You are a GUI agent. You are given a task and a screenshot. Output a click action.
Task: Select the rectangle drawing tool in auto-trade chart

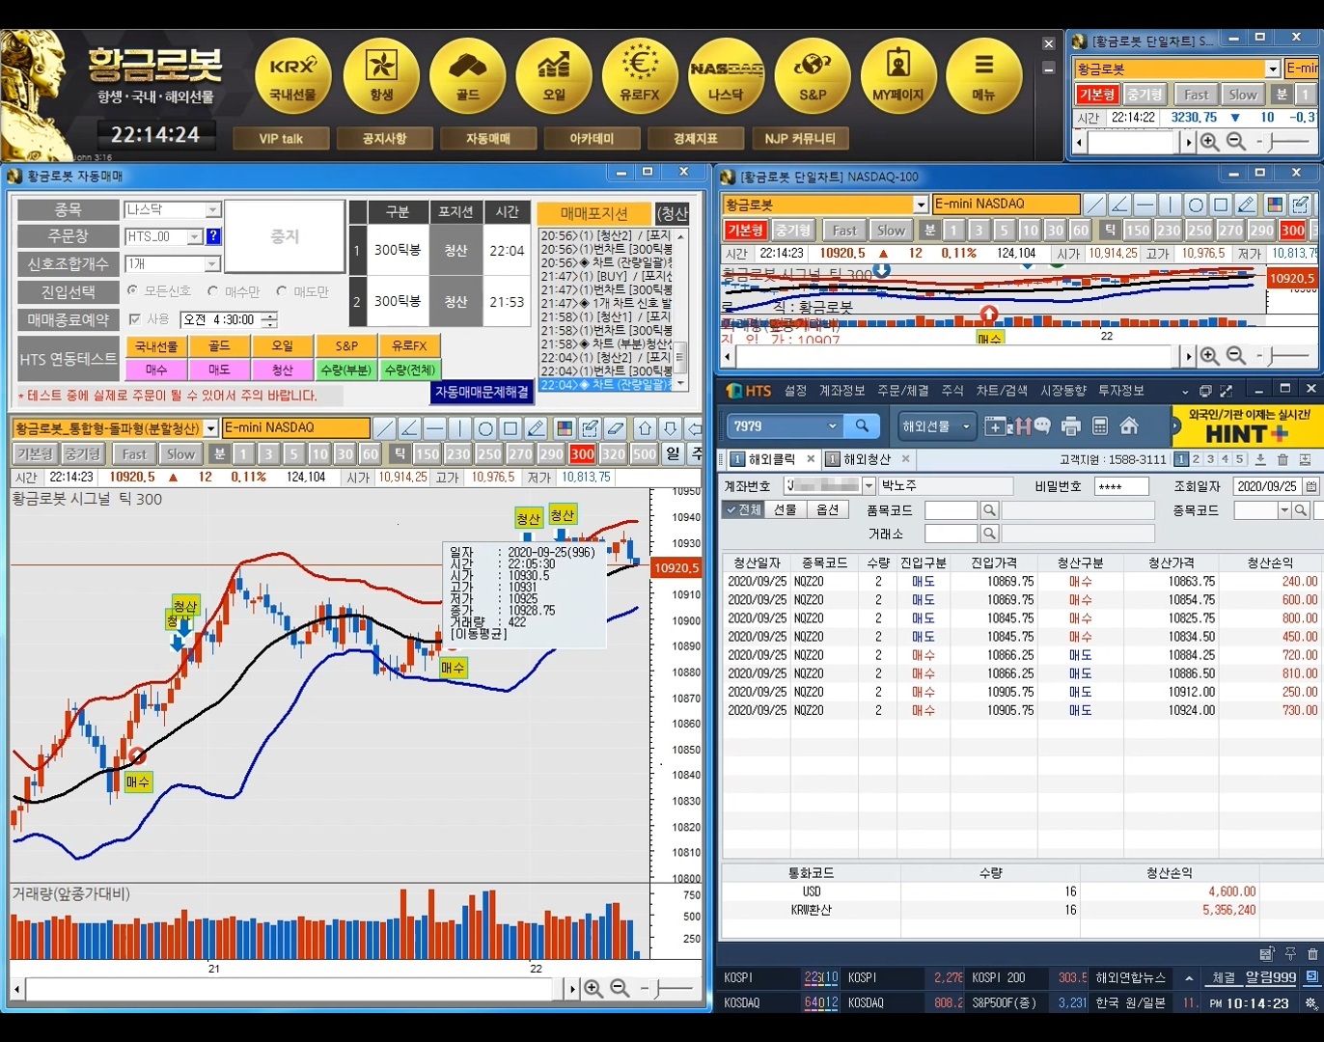click(x=510, y=428)
